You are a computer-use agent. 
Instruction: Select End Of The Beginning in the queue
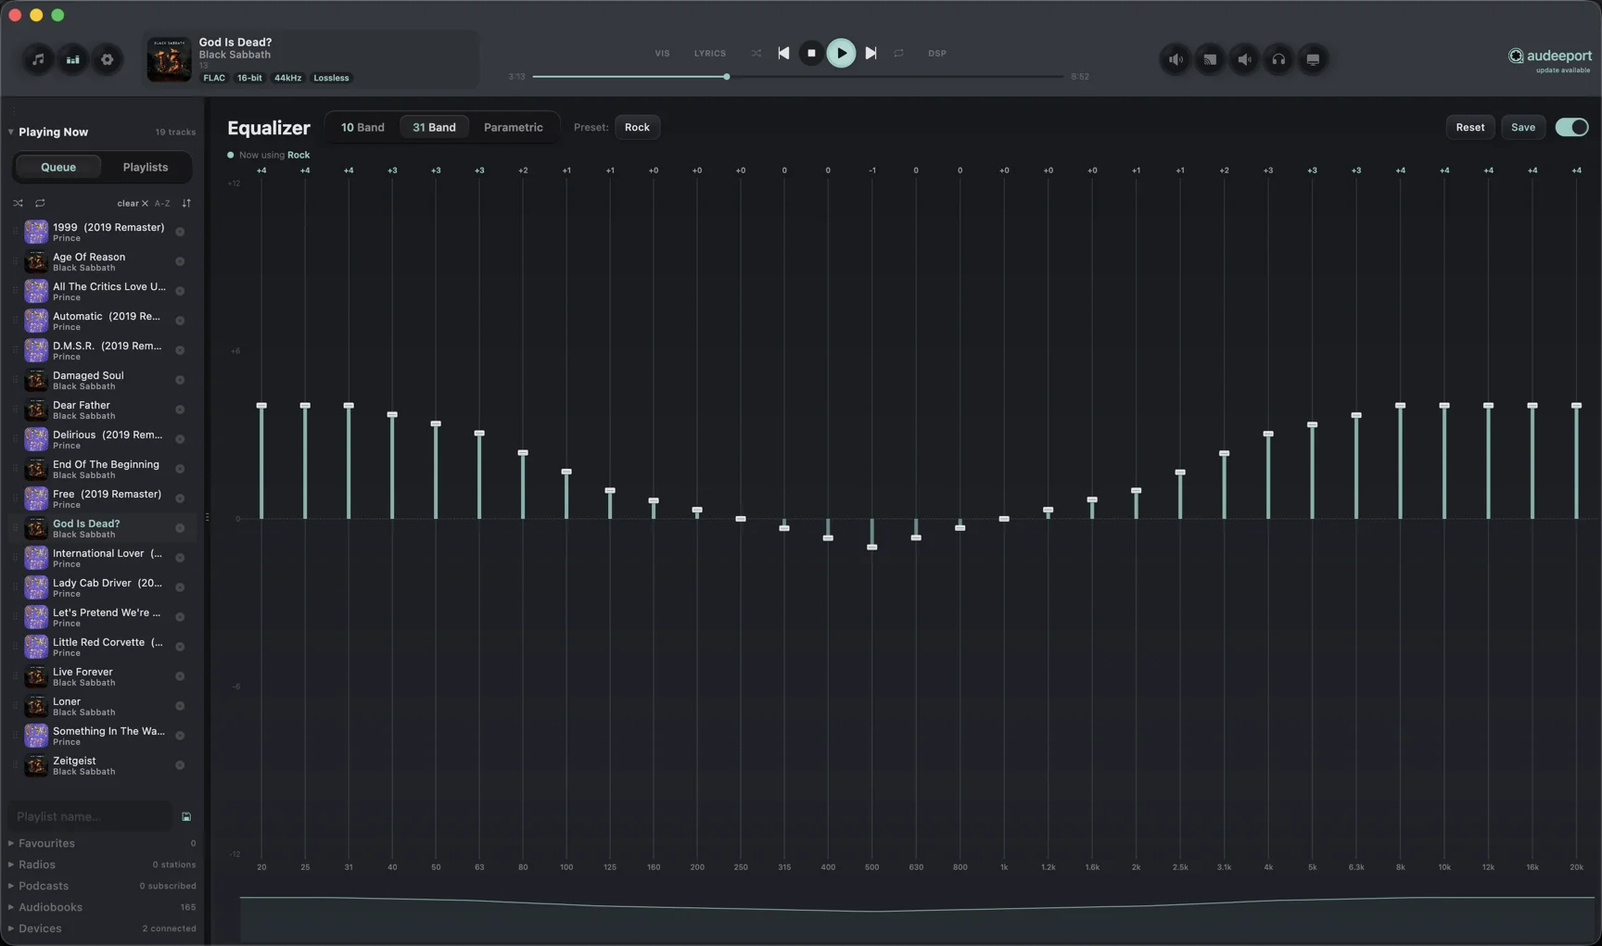[x=102, y=469]
